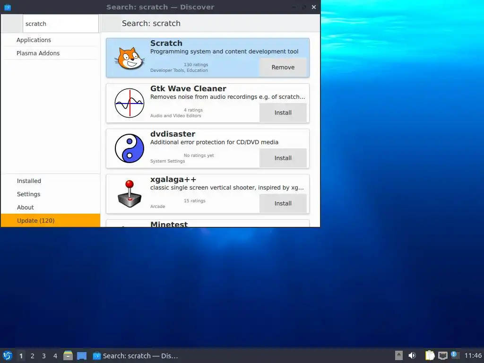Click 'Audio and Video Editors' category text
The height and width of the screenshot is (363, 484).
point(176,116)
